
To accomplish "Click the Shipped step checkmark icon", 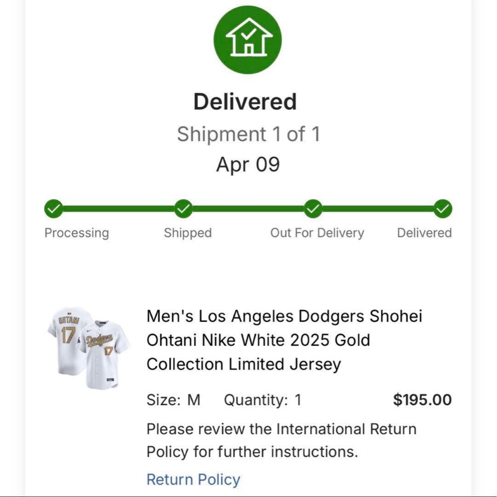I will pos(184,209).
